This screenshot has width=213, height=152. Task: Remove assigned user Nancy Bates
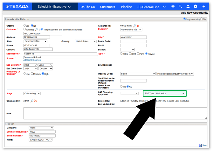pos(138,26)
